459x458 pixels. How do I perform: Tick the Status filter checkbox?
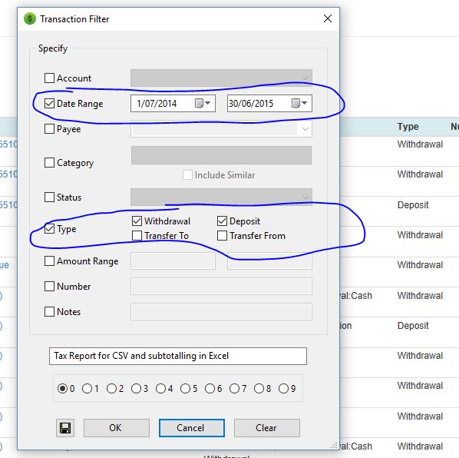point(49,197)
